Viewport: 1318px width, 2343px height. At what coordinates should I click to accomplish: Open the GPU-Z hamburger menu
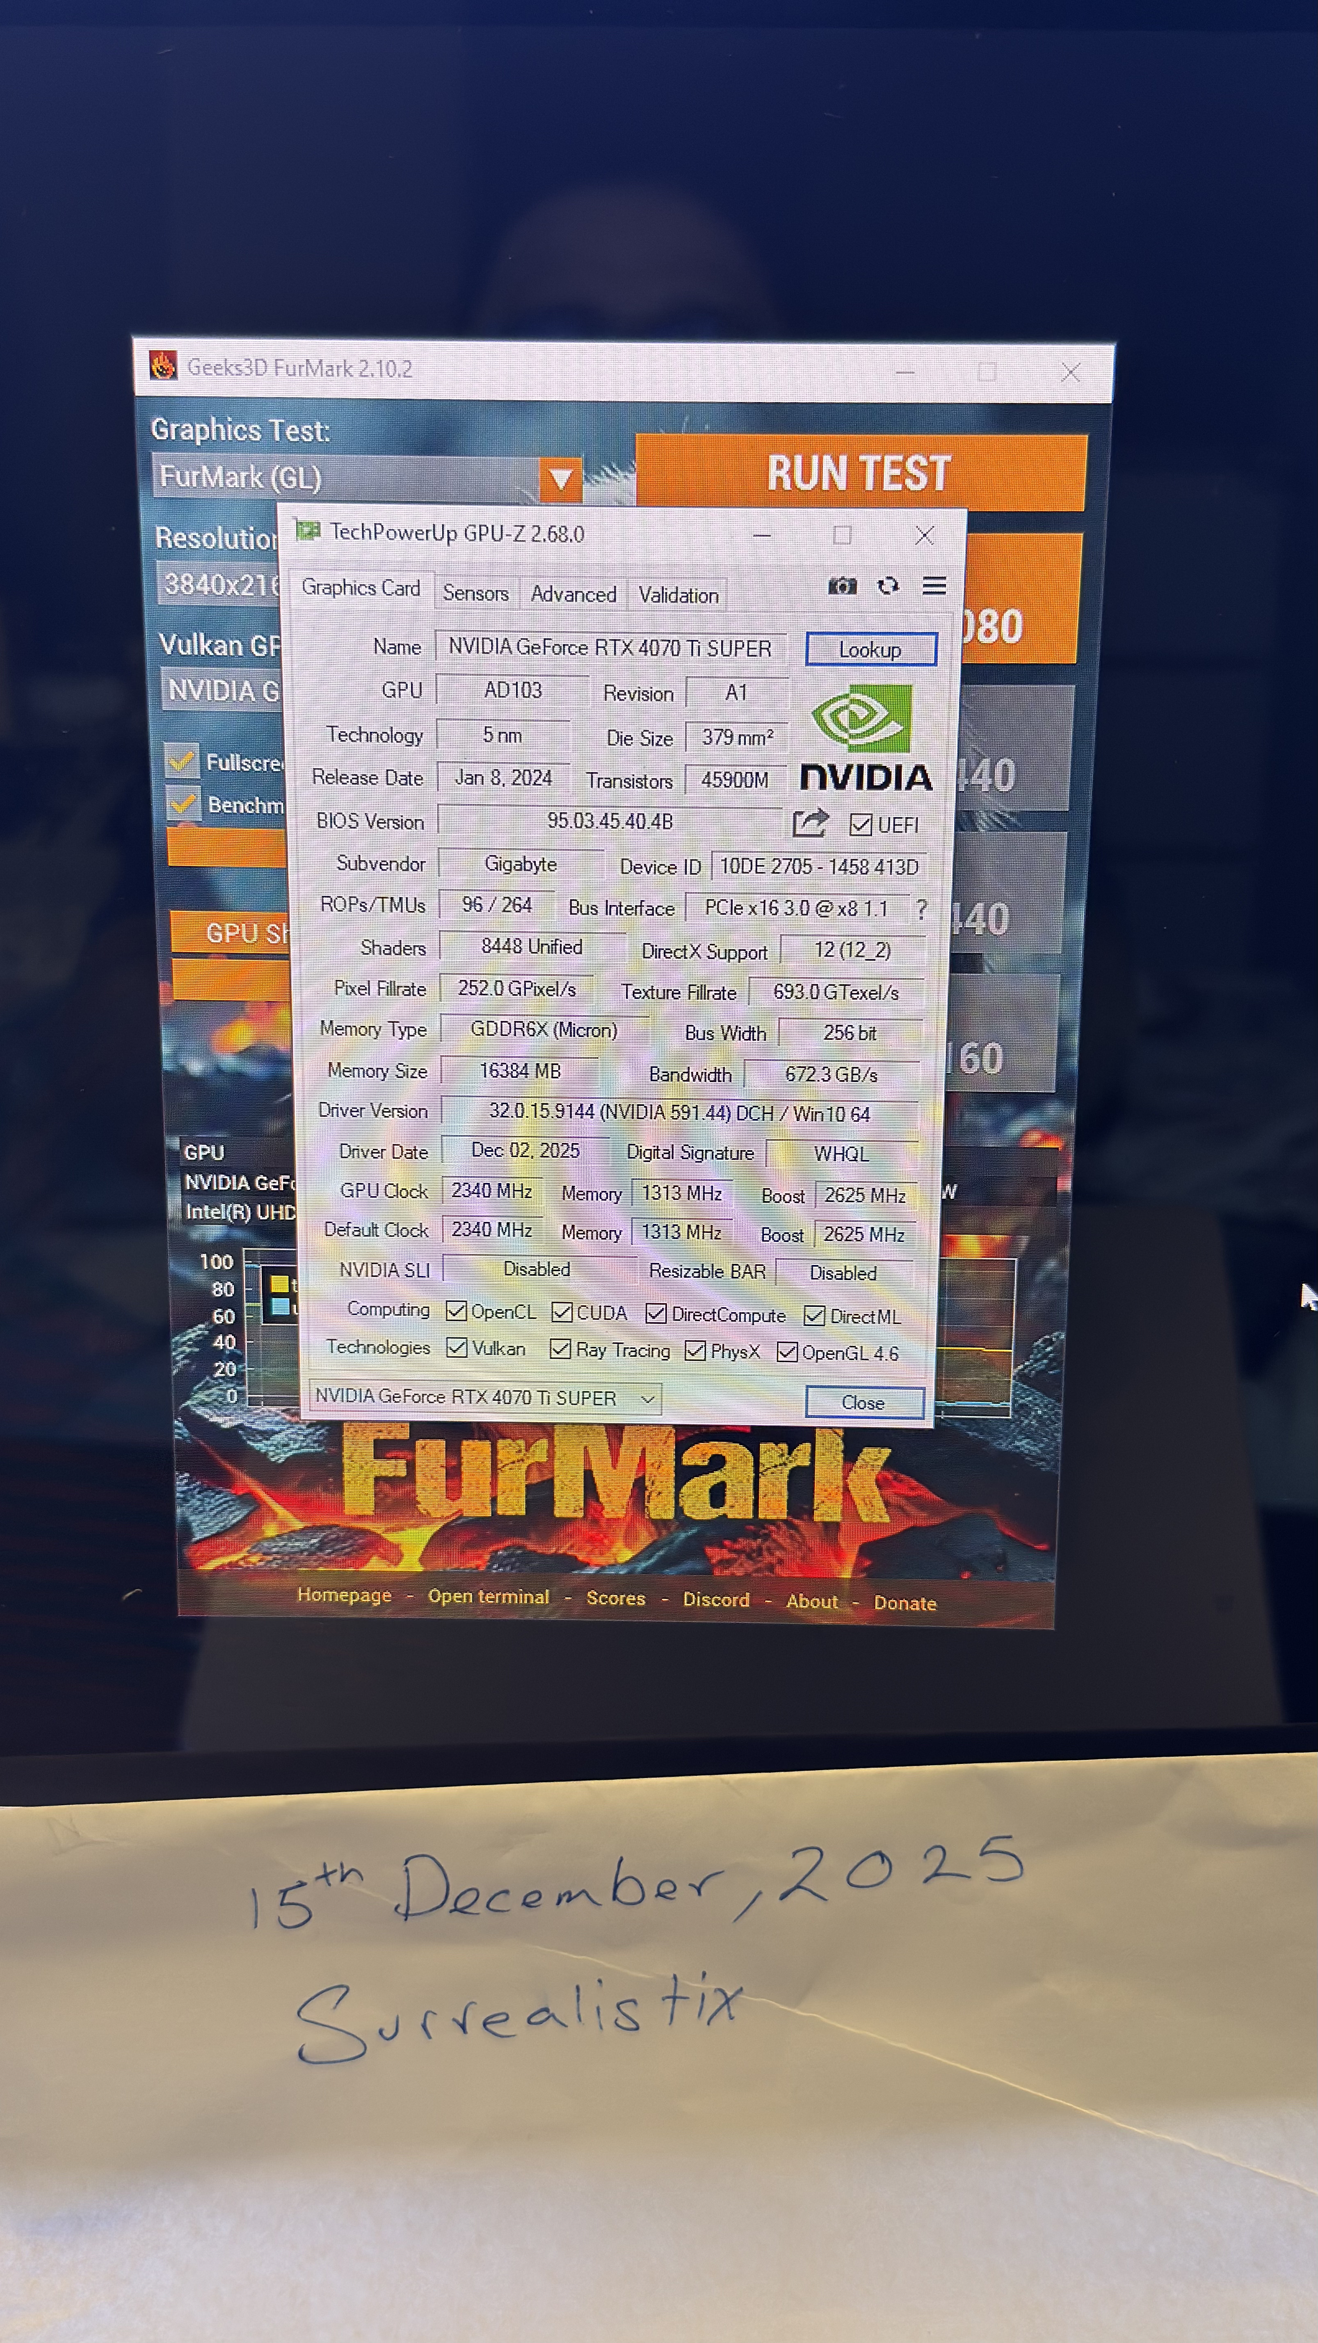tap(934, 586)
